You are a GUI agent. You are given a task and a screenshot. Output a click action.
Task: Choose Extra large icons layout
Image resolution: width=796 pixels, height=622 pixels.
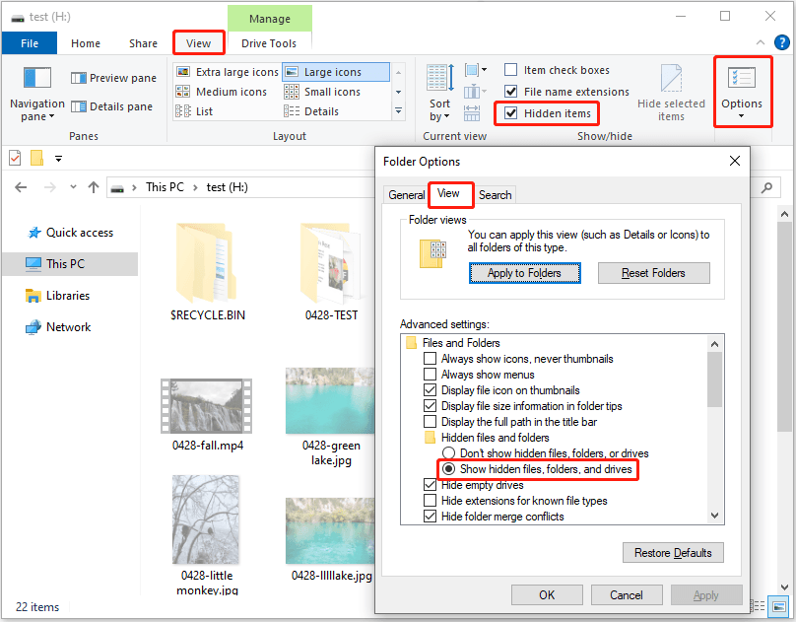click(x=227, y=72)
